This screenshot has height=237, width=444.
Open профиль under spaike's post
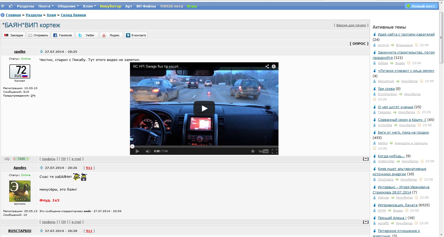point(49,159)
